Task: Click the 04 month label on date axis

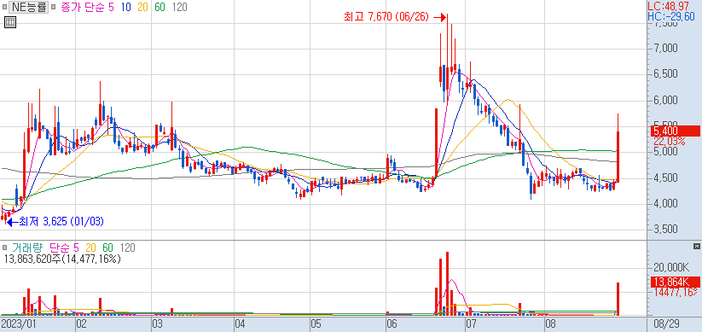Action: pos(240,323)
